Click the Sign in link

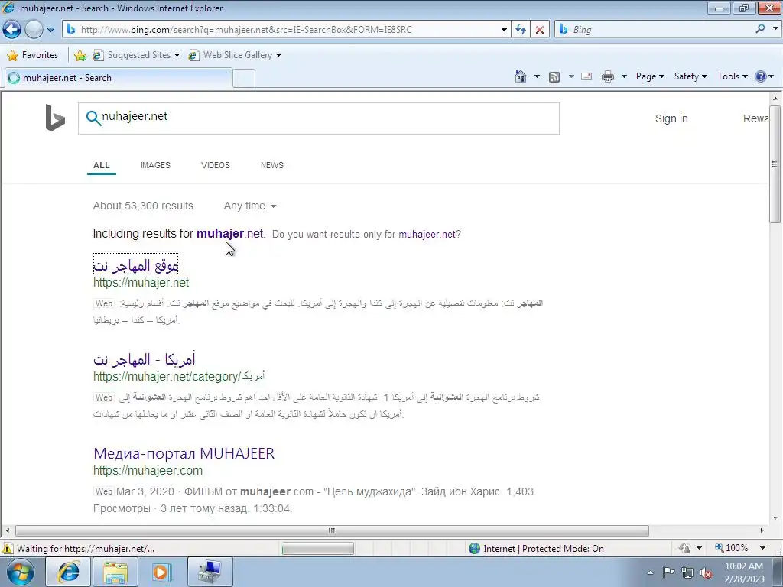671,118
